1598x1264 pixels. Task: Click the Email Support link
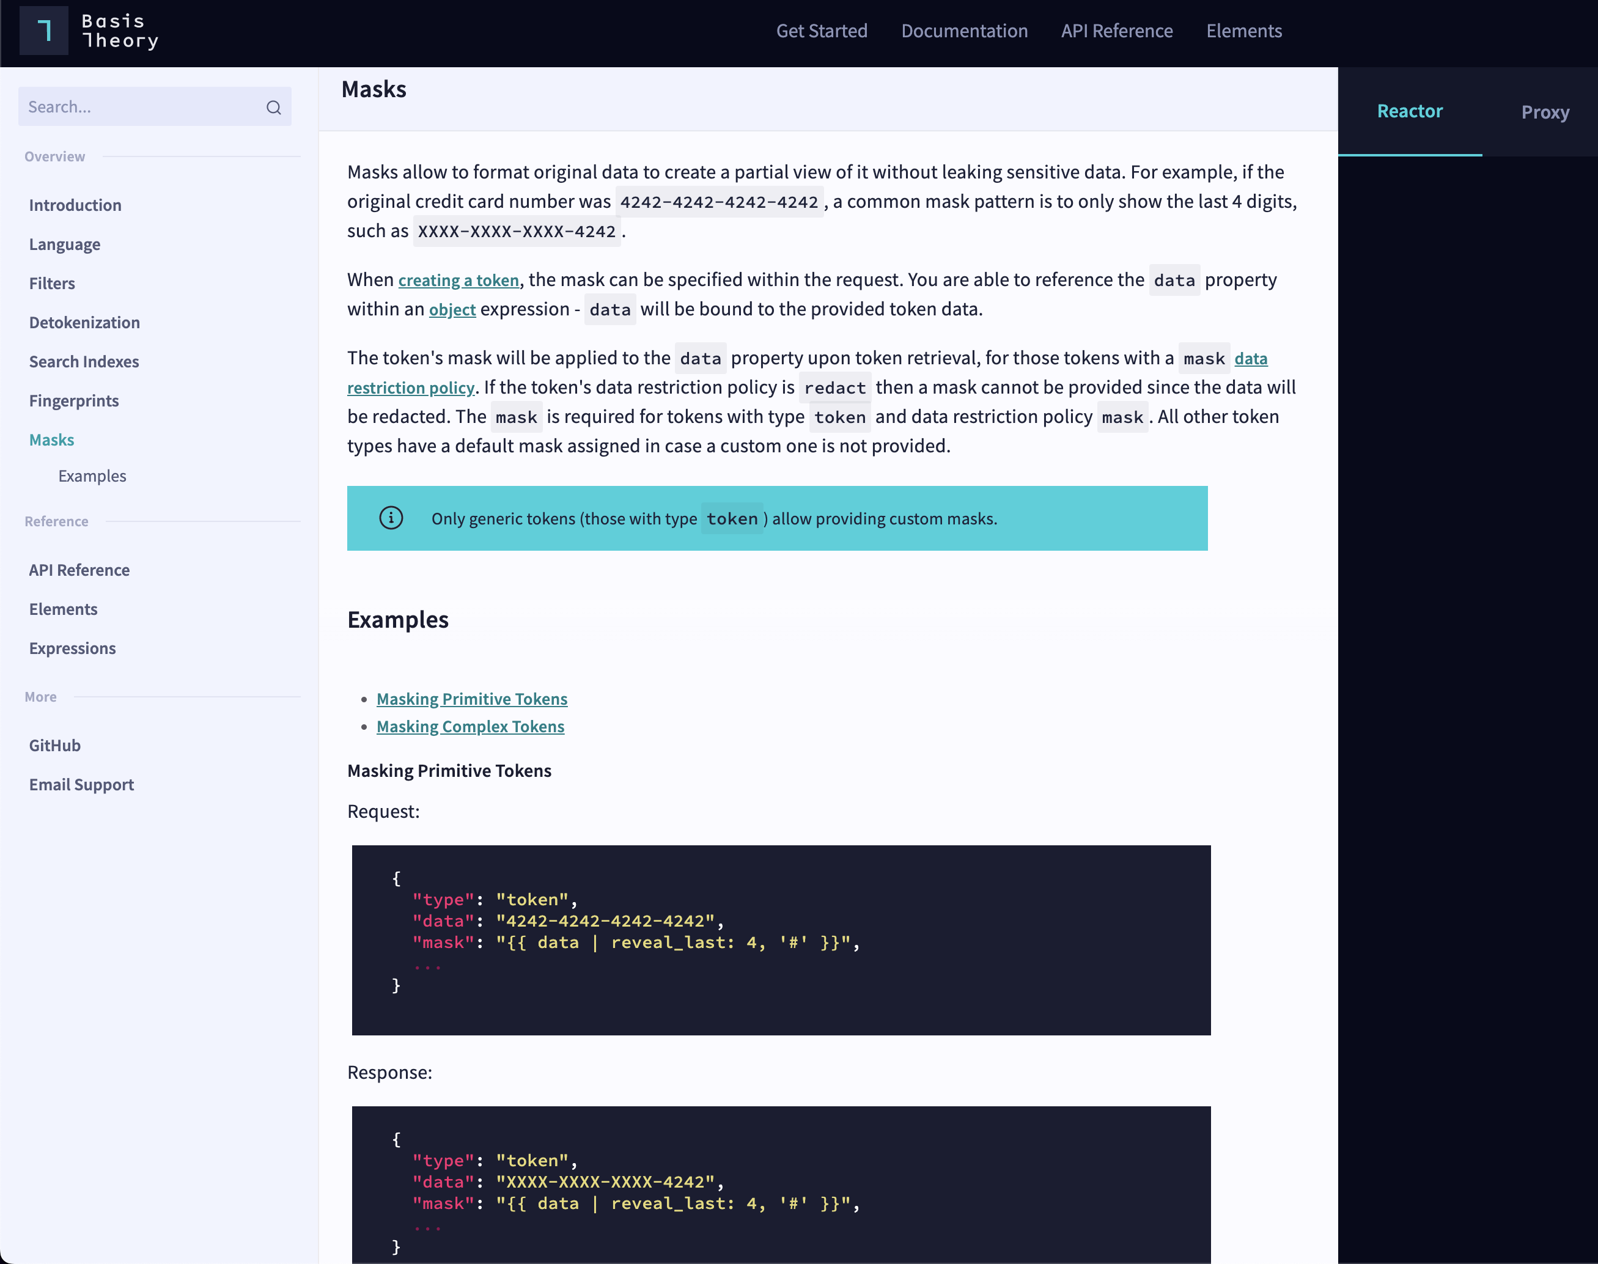81,784
